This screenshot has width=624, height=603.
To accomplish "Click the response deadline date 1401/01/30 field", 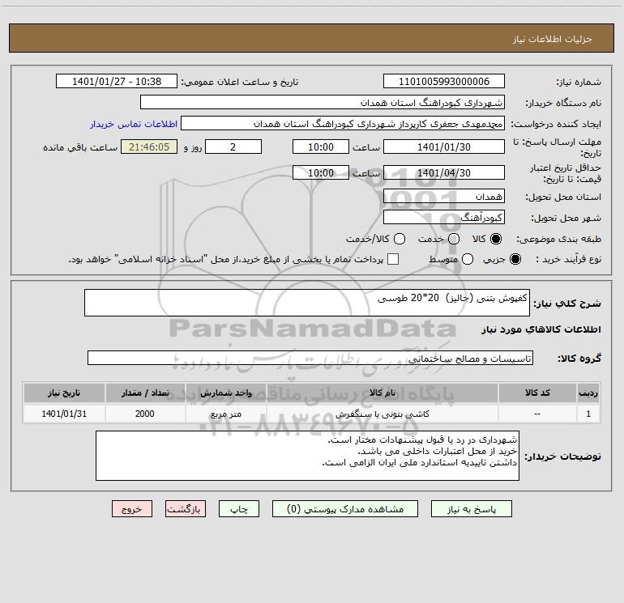I will pos(444,147).
